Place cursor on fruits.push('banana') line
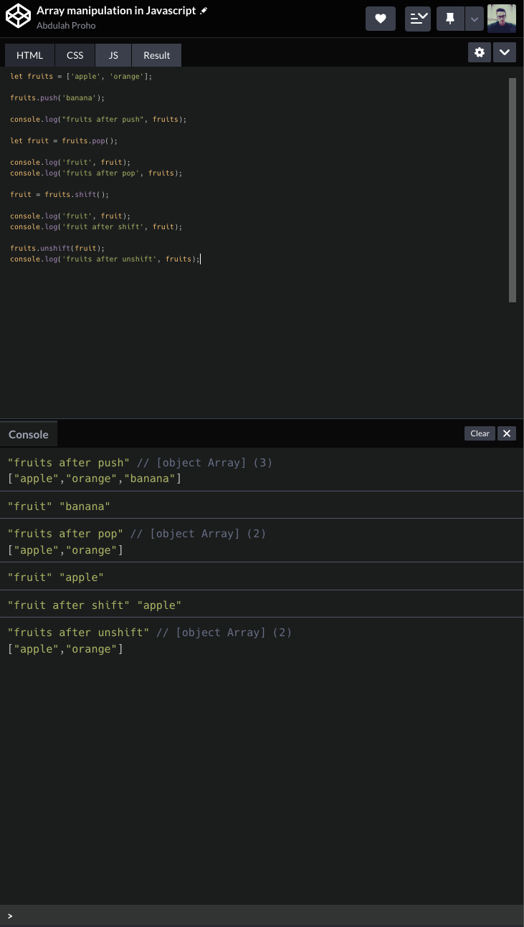Screen dimensions: 524x927 57,97
